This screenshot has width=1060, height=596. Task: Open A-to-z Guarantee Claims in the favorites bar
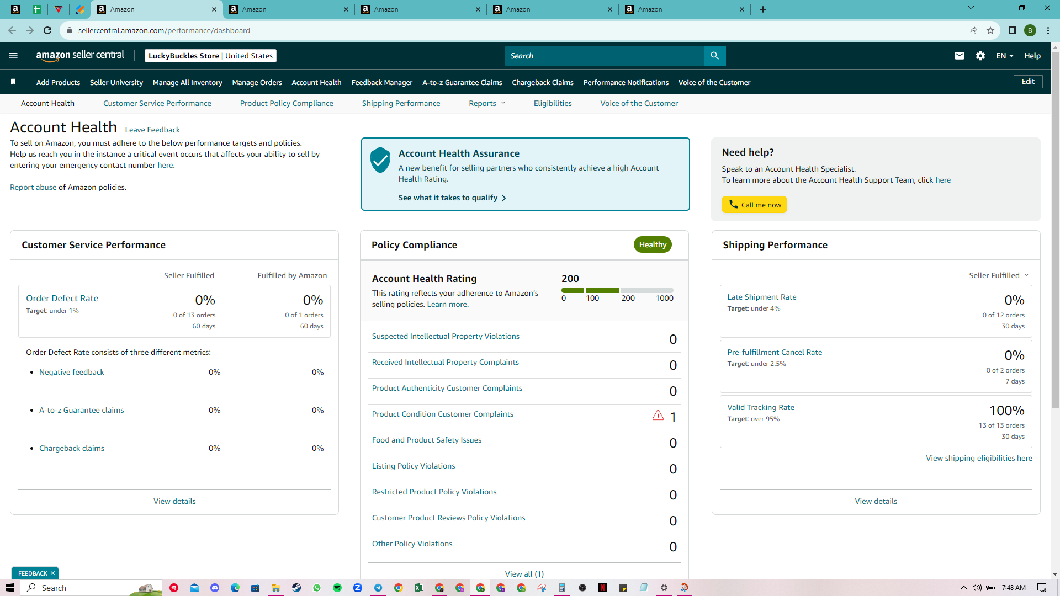coord(462,82)
